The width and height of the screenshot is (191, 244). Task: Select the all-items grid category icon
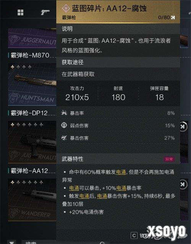(x=21, y=12)
